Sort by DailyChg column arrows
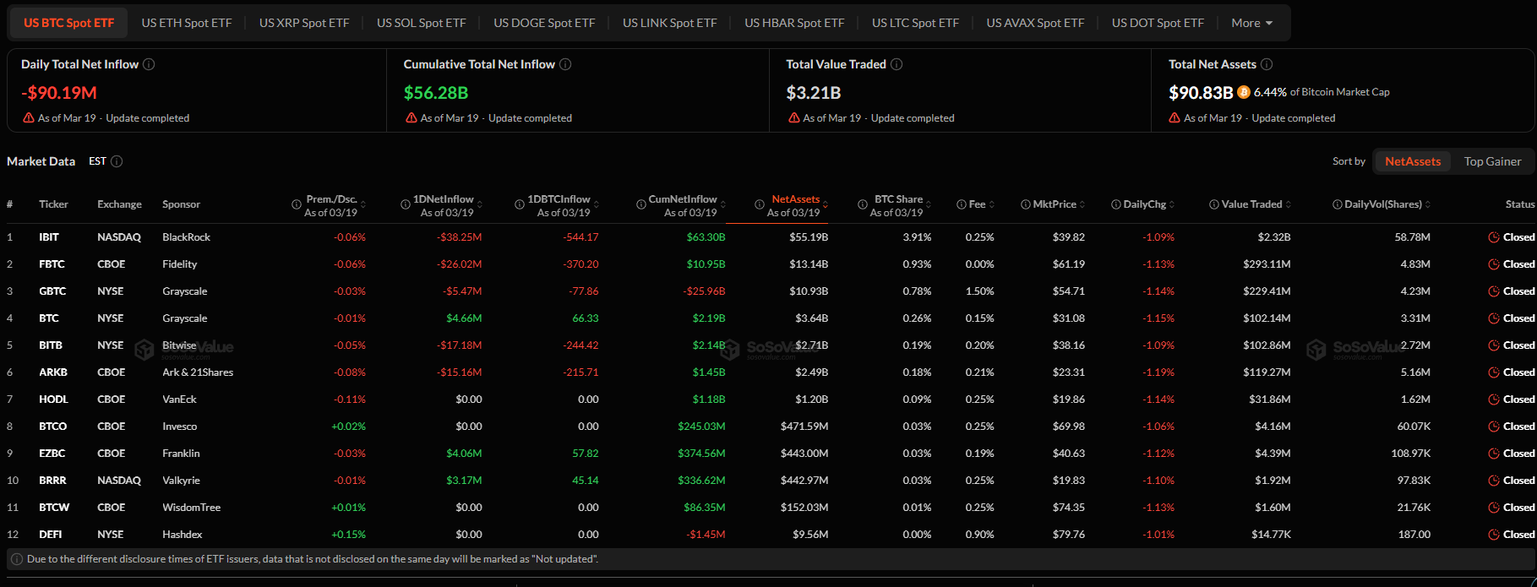 pos(1173,204)
